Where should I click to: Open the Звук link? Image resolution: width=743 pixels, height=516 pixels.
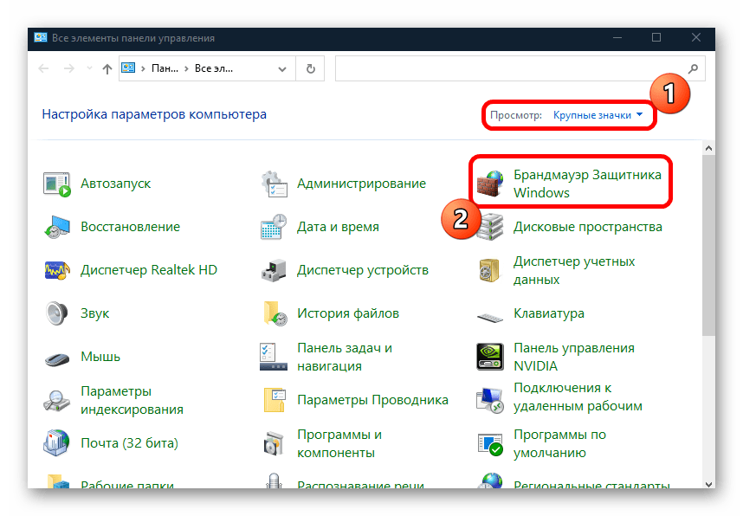pyautogui.click(x=94, y=313)
